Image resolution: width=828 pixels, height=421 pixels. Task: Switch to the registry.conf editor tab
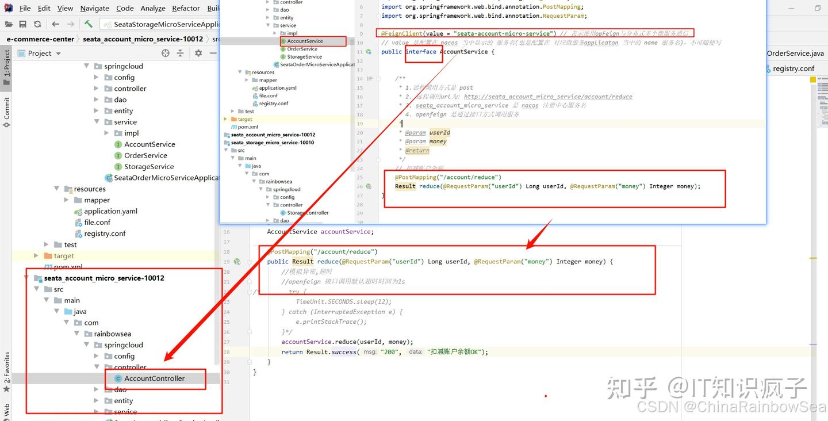[793, 68]
